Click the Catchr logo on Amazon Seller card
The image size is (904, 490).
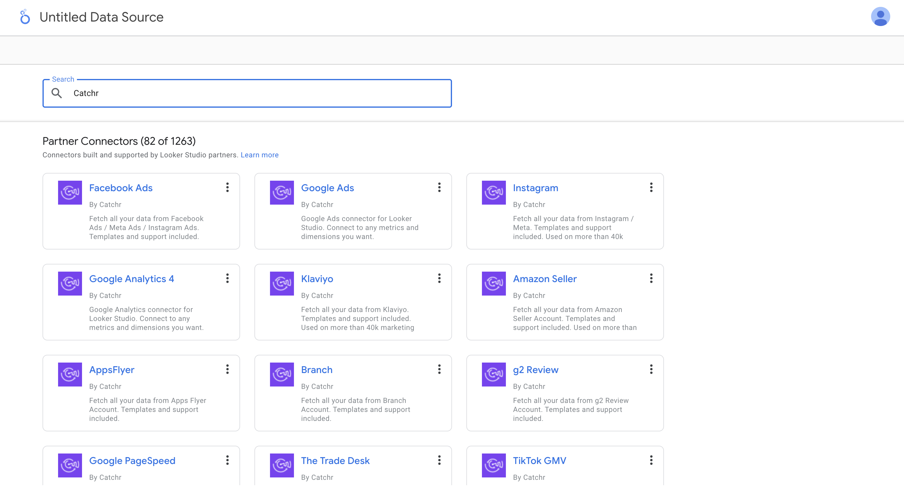493,283
